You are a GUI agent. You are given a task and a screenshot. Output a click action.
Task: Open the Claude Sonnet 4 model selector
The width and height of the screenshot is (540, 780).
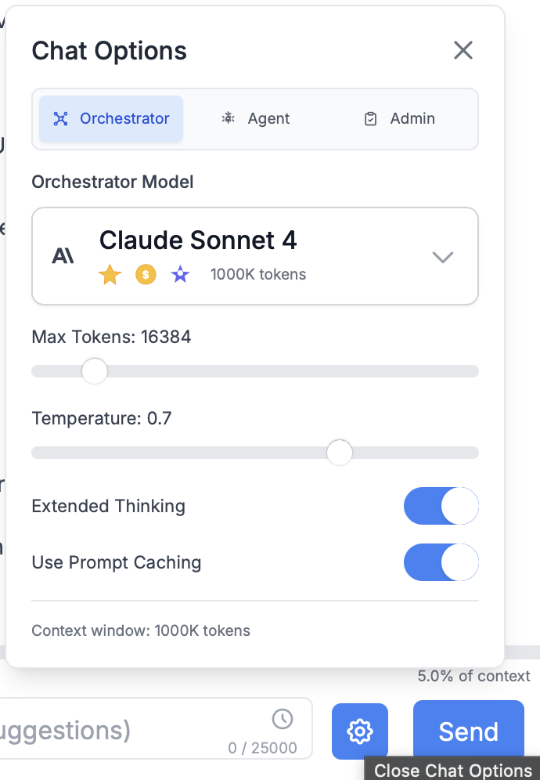point(254,255)
